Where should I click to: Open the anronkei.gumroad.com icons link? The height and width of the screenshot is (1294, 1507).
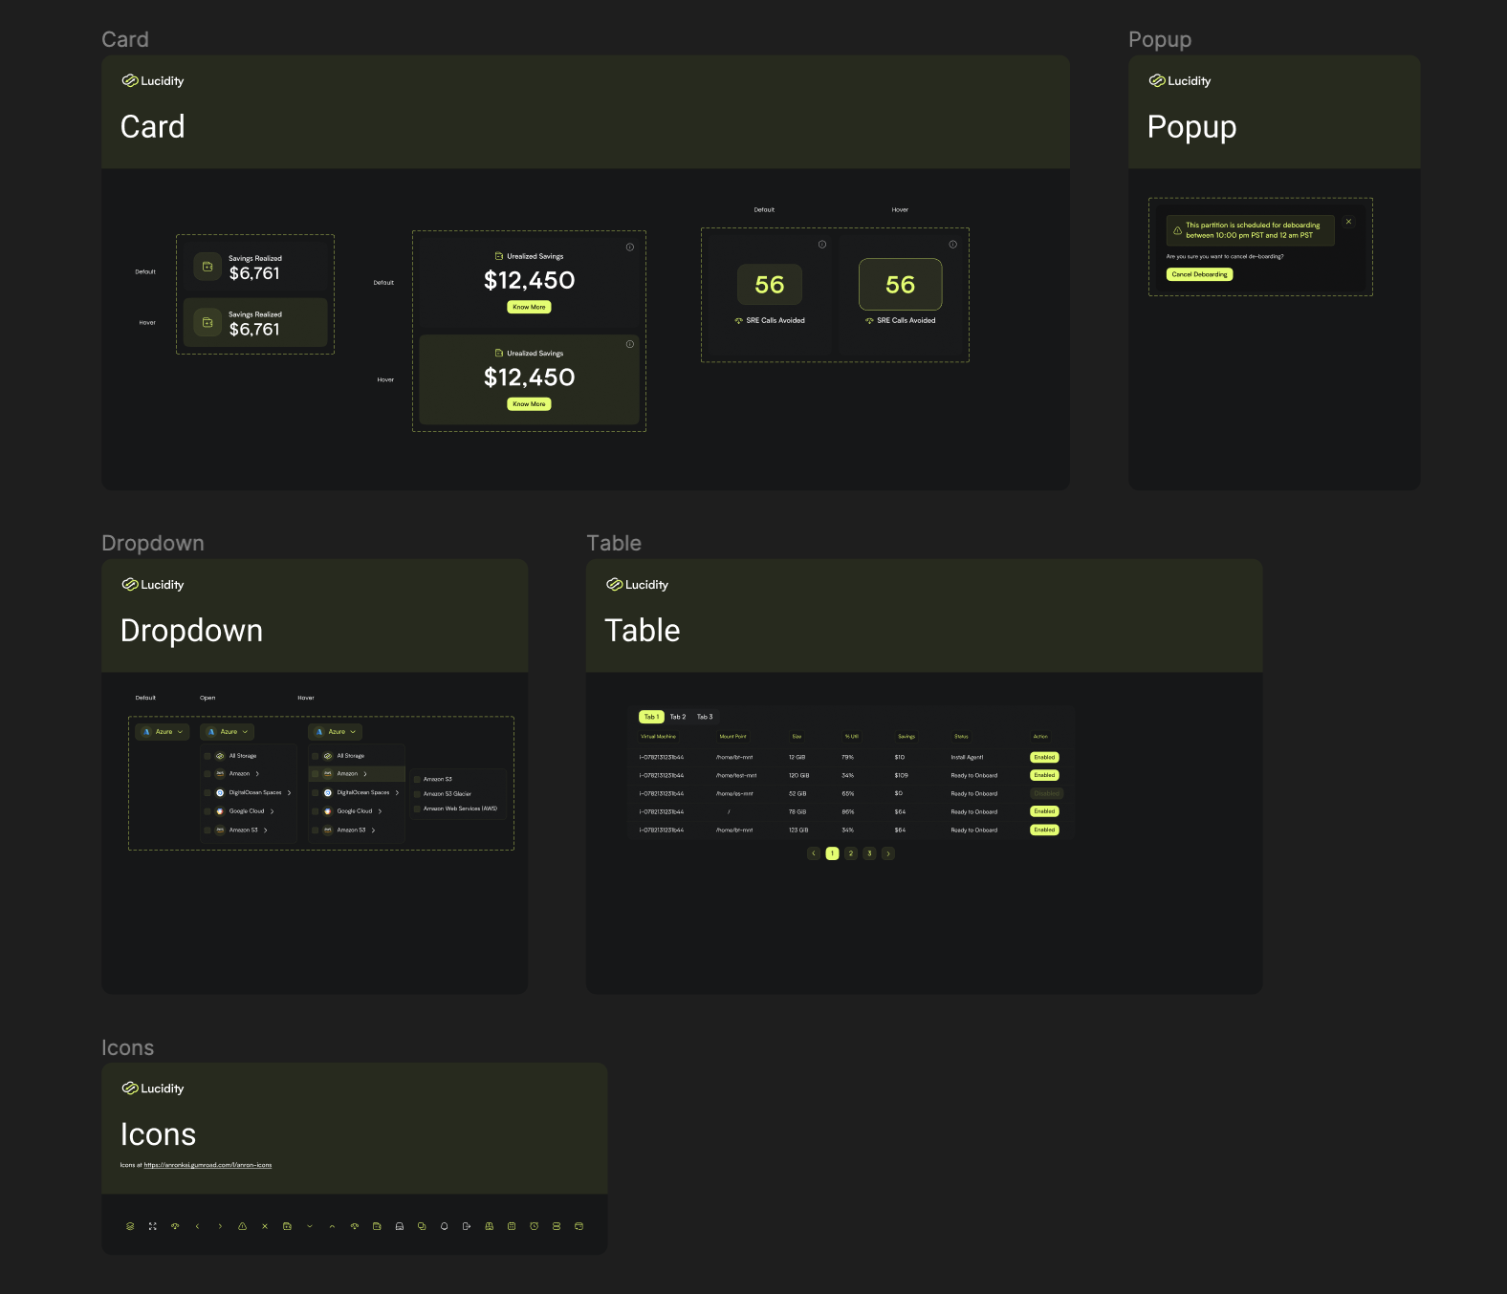[x=207, y=1165]
